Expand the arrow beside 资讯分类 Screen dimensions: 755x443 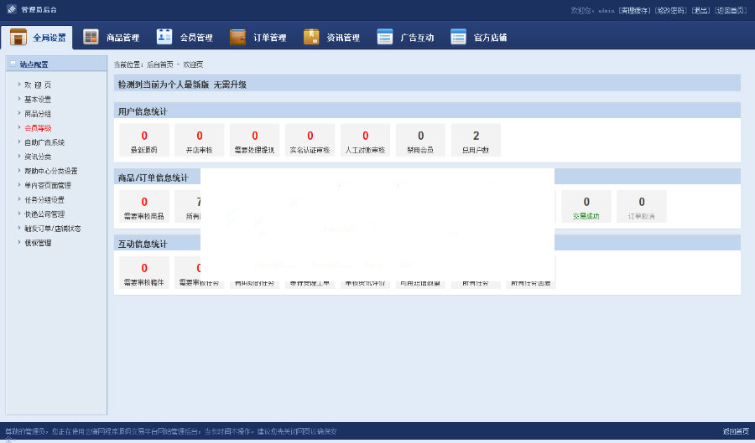pos(18,157)
